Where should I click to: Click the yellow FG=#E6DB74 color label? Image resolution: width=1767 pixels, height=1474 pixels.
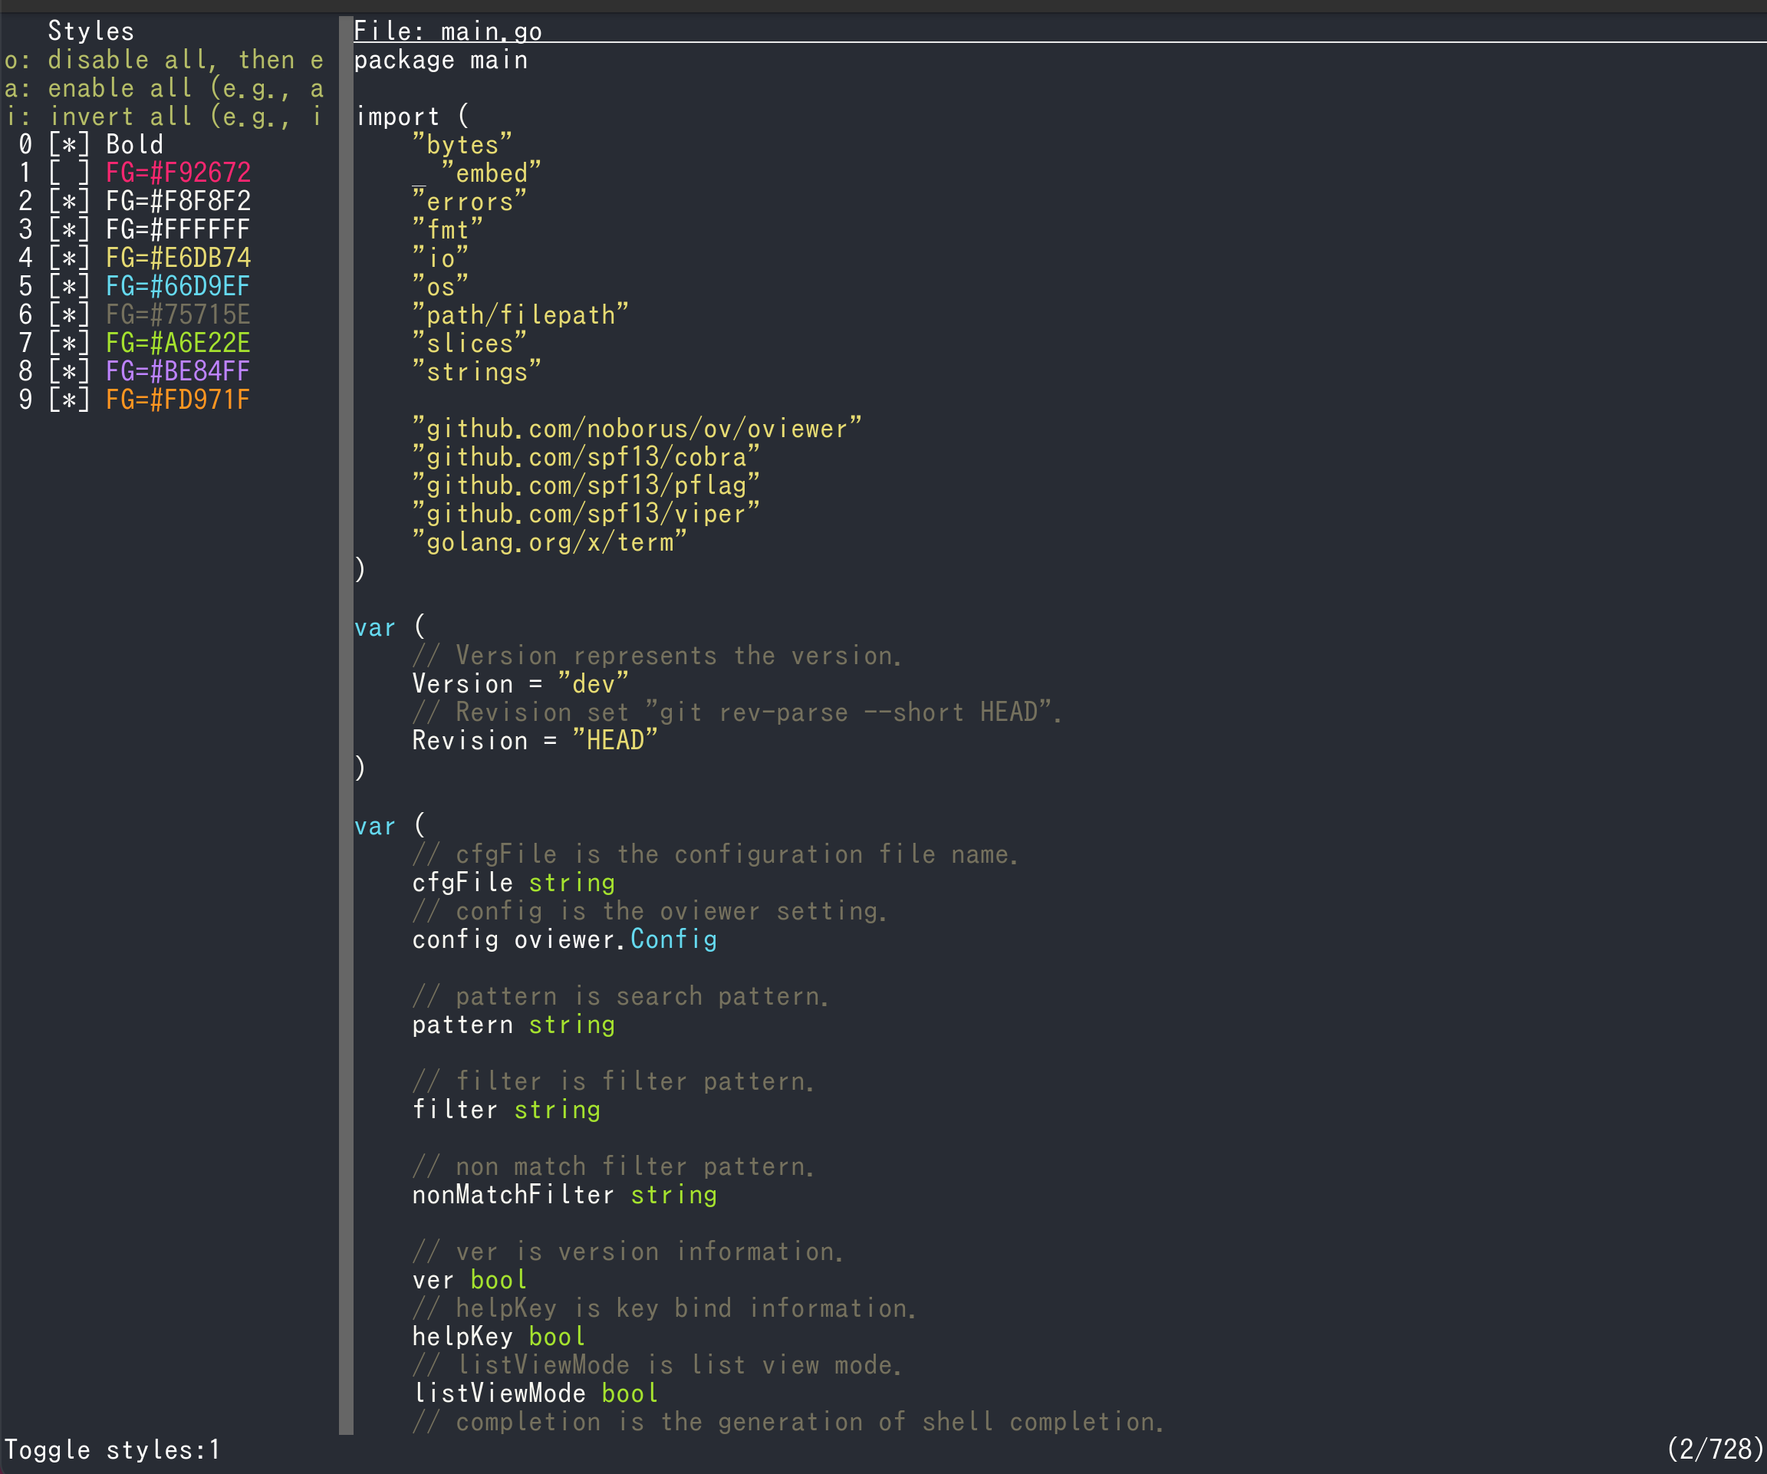pyautogui.click(x=179, y=258)
